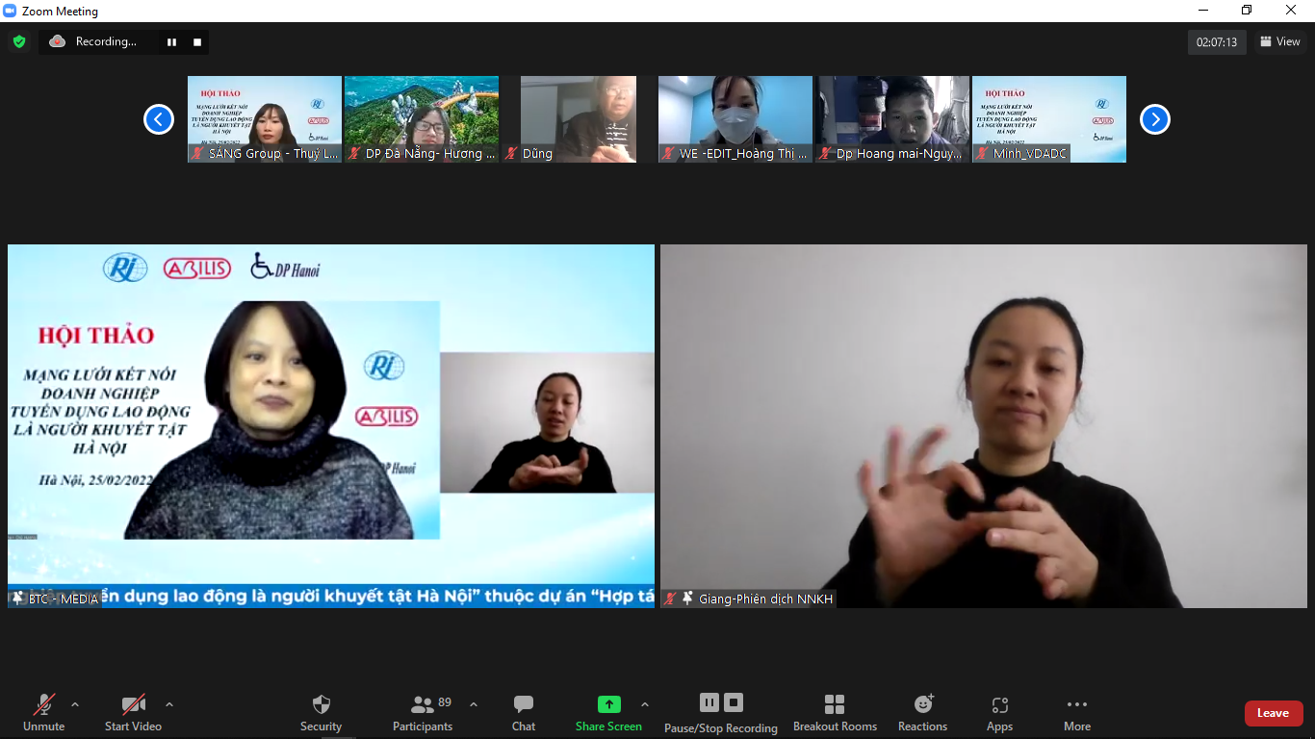Open the Chat panel
The width and height of the screenshot is (1315, 739).
524,713
